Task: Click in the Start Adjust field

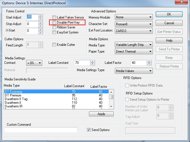Action: 32,17
